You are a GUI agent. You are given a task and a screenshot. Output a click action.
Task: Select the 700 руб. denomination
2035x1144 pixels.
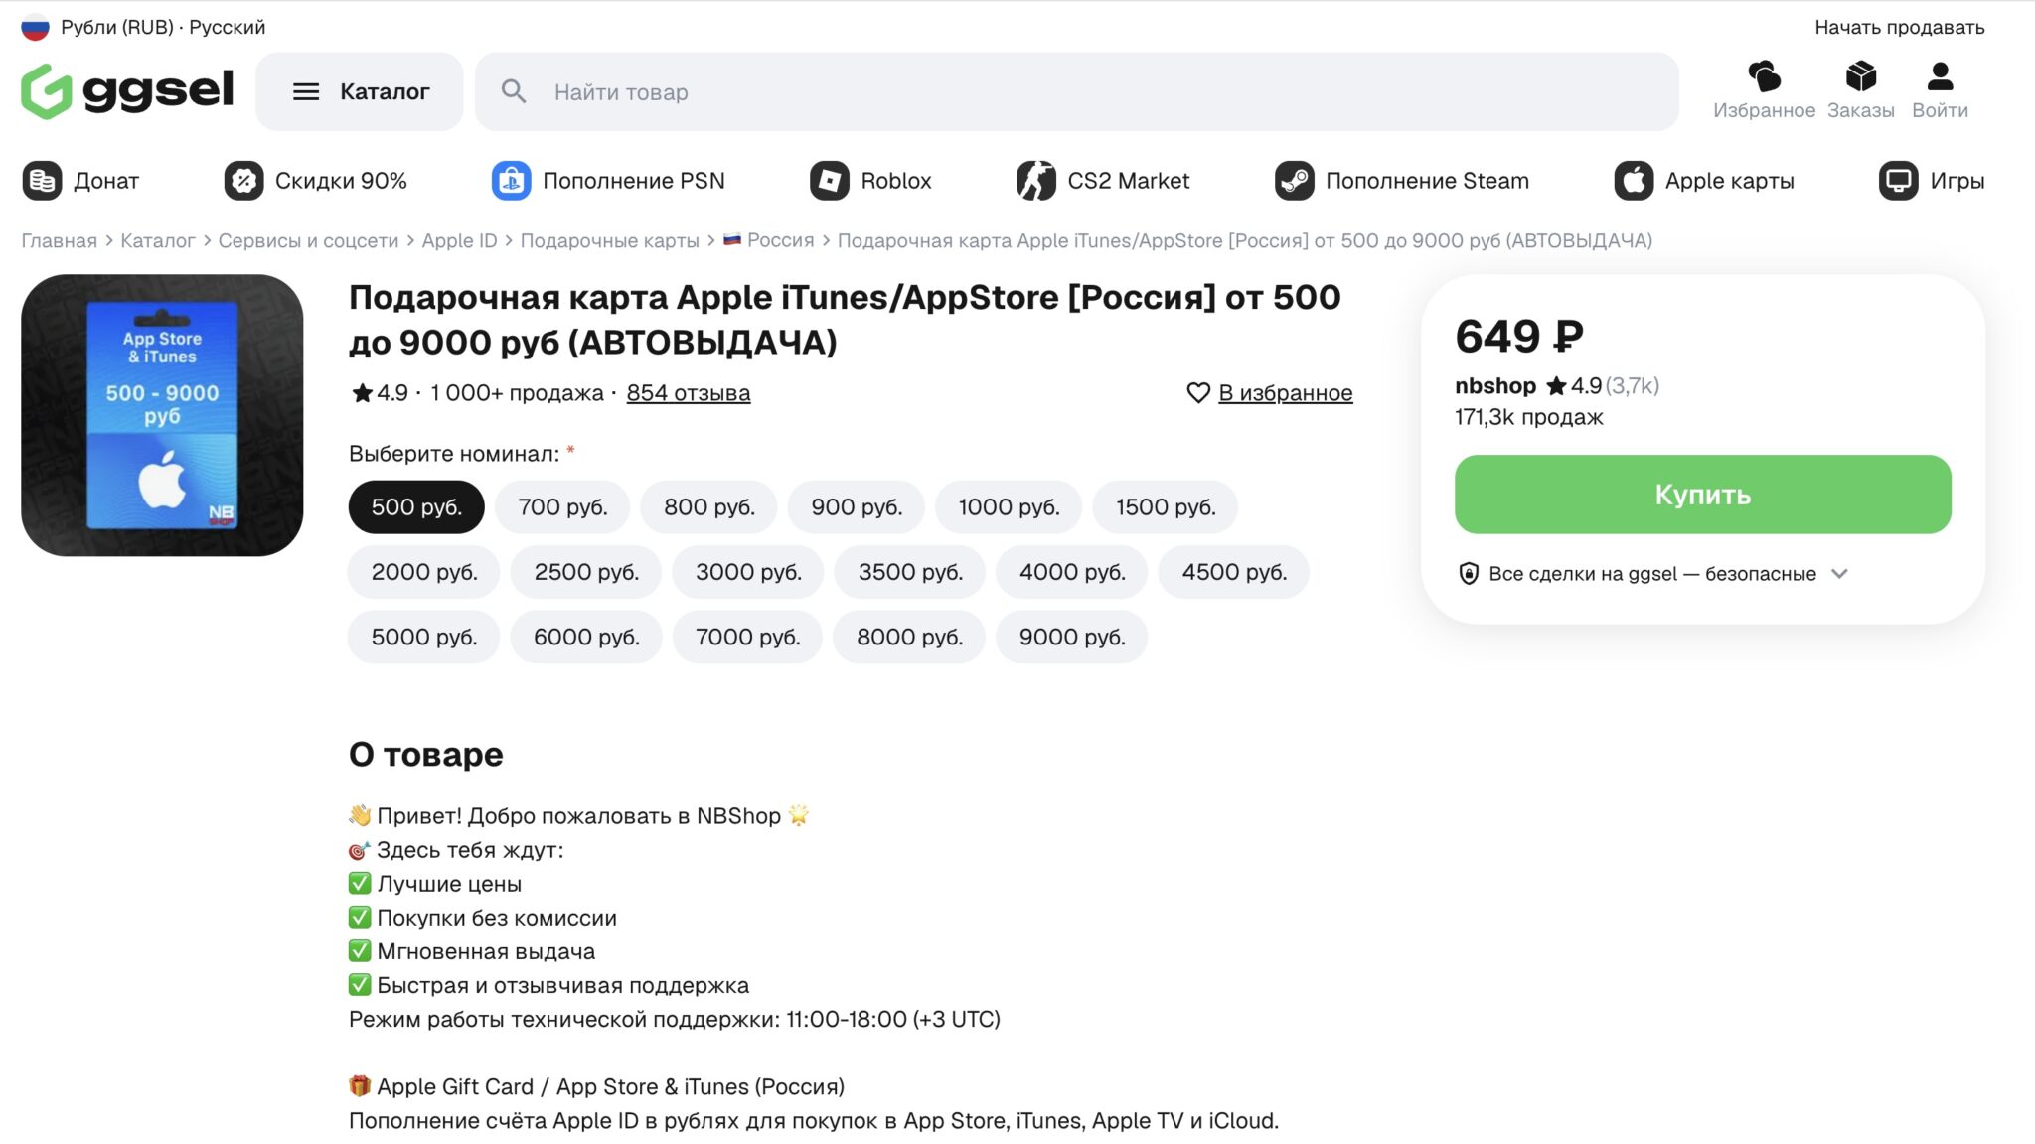pyautogui.click(x=562, y=507)
